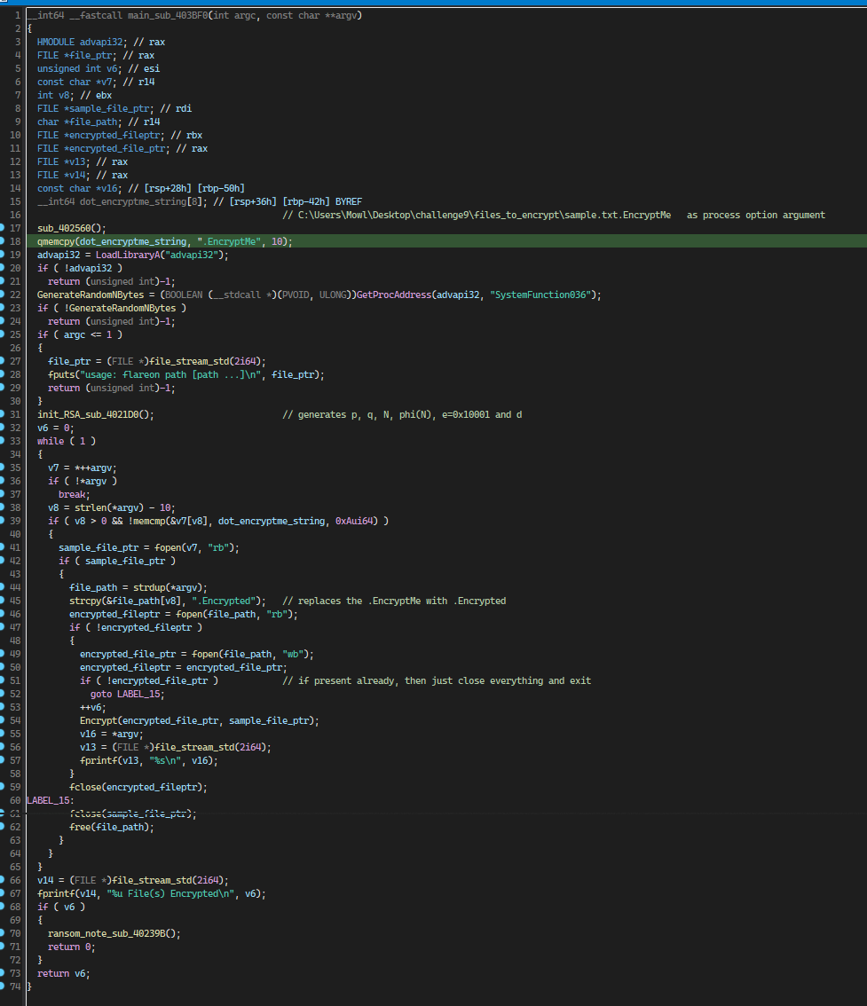Viewport: 867px width, 1006px height.
Task: Select the "SystemFunction036" string
Action: [x=540, y=295]
